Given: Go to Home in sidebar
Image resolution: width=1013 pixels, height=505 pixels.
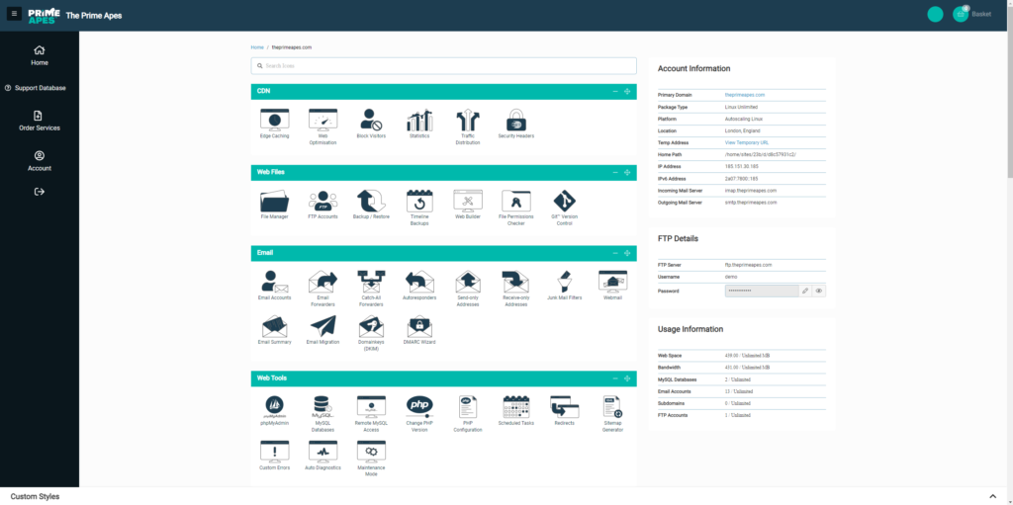Looking at the screenshot, I should tap(40, 55).
